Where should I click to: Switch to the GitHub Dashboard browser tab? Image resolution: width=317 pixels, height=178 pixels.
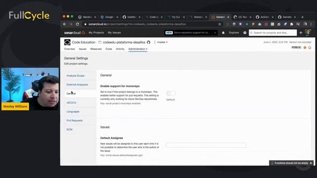tap(131, 17)
